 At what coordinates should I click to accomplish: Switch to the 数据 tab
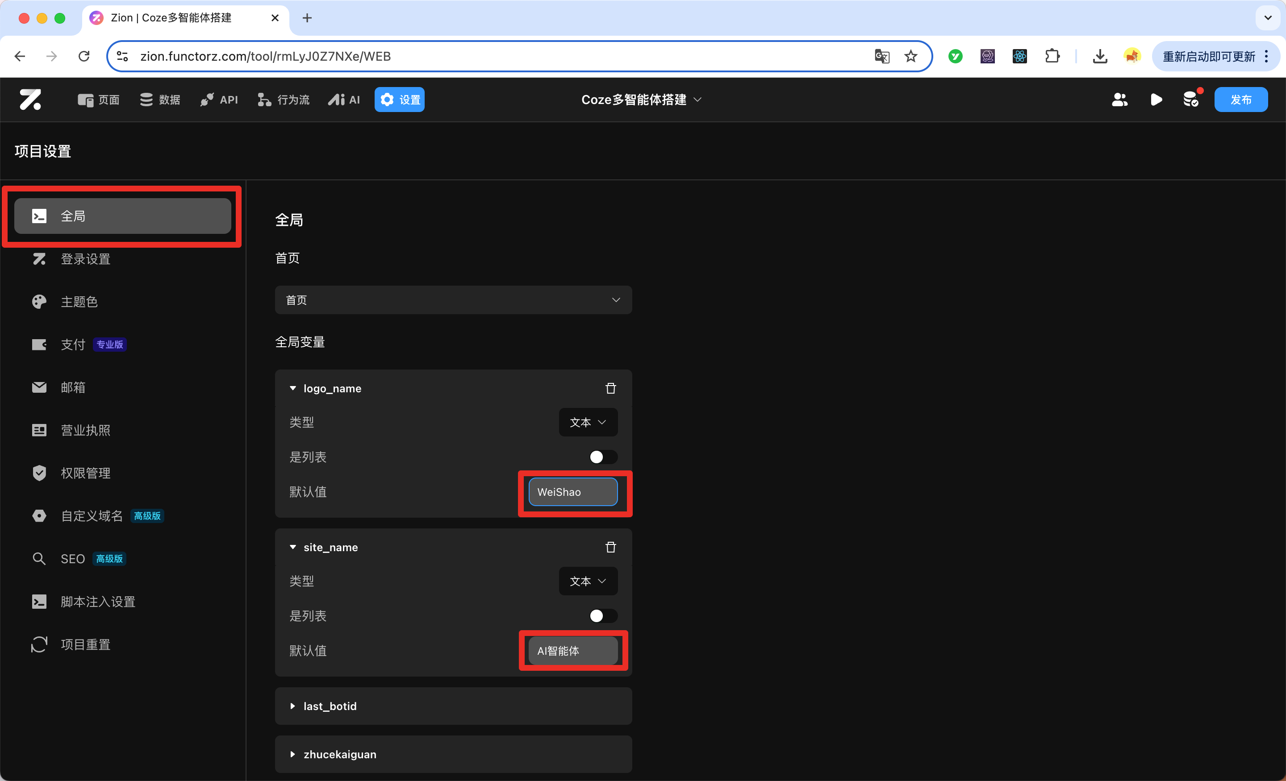click(160, 100)
